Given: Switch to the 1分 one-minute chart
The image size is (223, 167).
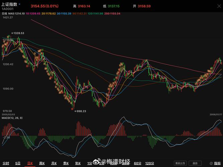Looking at the screenshot, I should [x=90, y=163].
